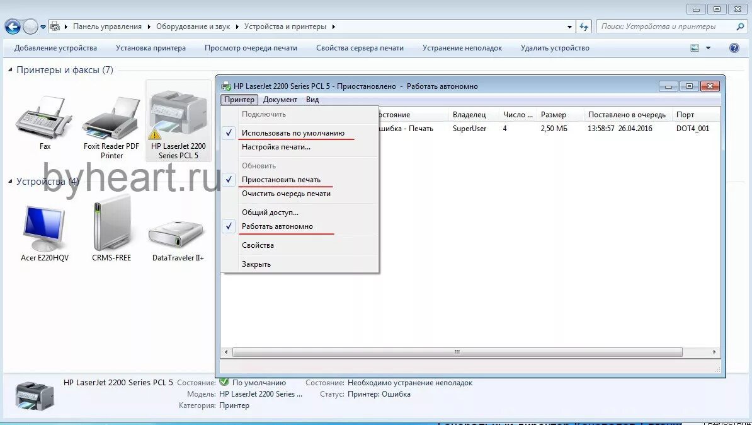Select the '13:58:57 26.04.2016' queue time cell

point(620,129)
